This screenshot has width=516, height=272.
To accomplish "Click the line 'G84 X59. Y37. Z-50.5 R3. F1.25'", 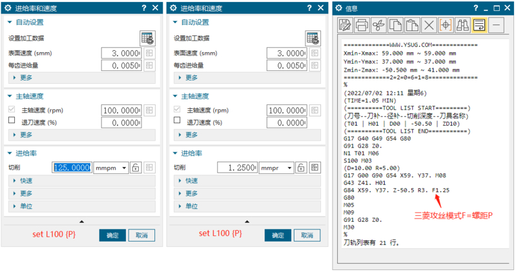I will (397, 190).
